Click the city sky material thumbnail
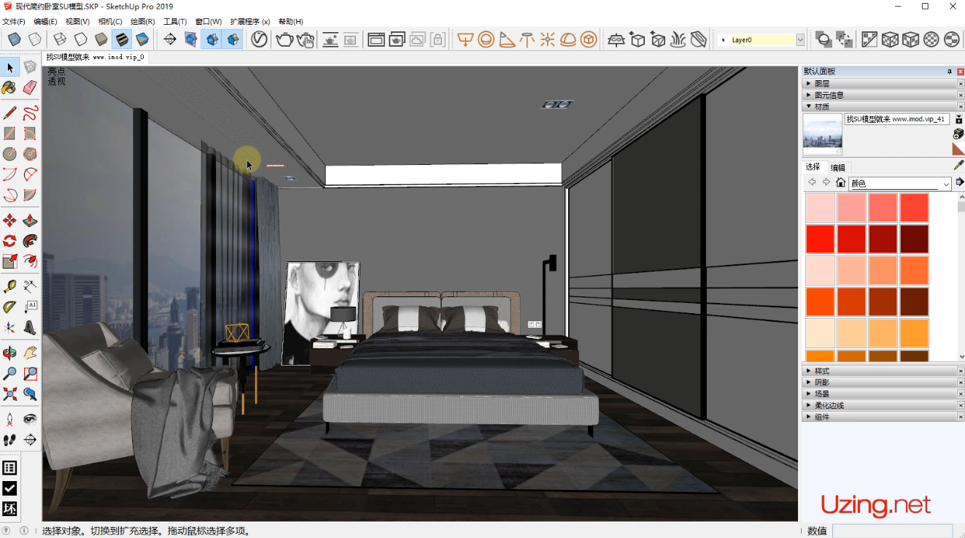Viewport: 965px width, 538px height. pos(822,134)
